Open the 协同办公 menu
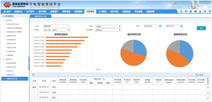The image size is (212, 102). coord(18,12)
